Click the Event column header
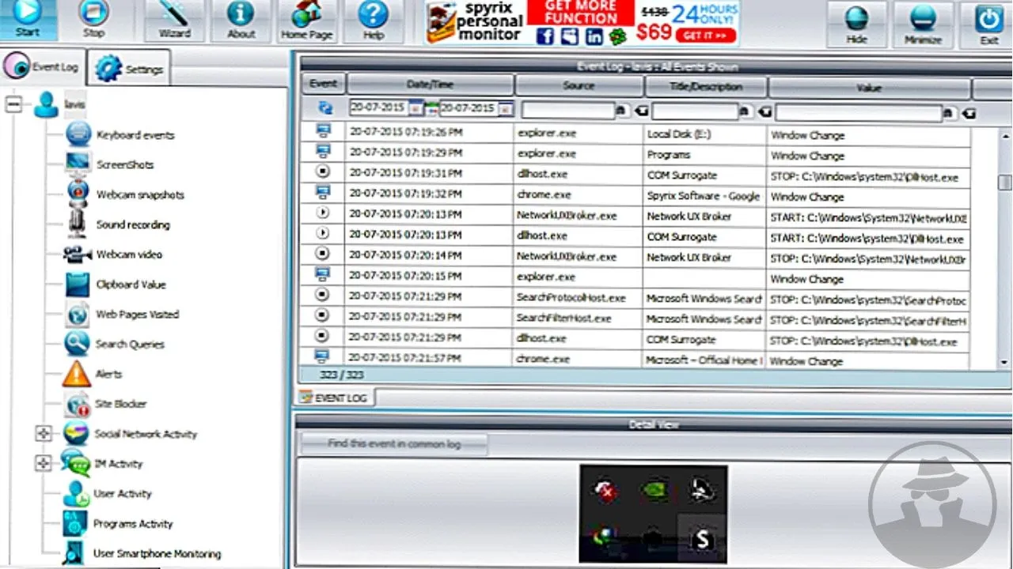Image resolution: width=1013 pixels, height=569 pixels. [x=323, y=84]
